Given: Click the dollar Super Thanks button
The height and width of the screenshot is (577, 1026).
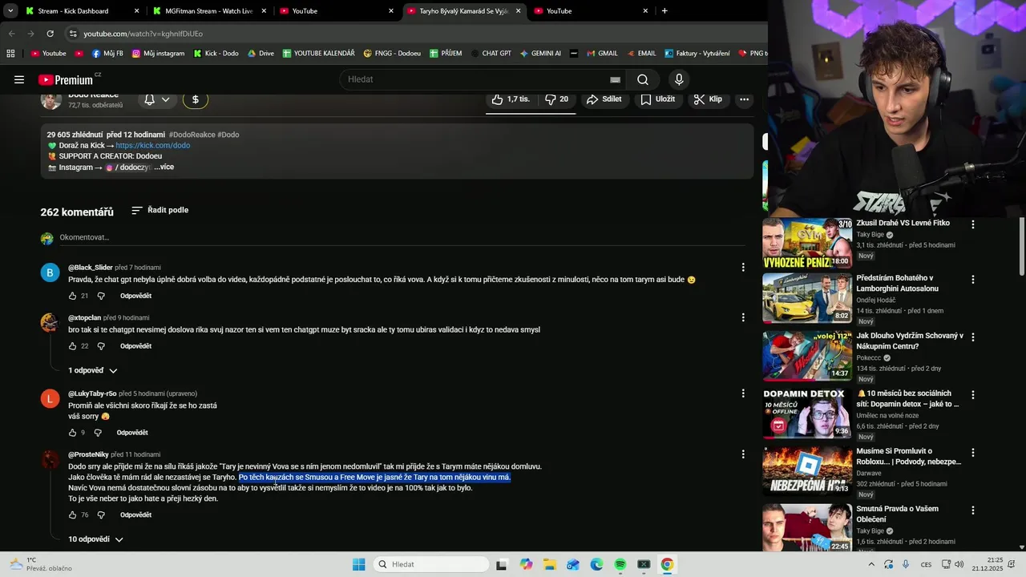Looking at the screenshot, I should click(195, 99).
